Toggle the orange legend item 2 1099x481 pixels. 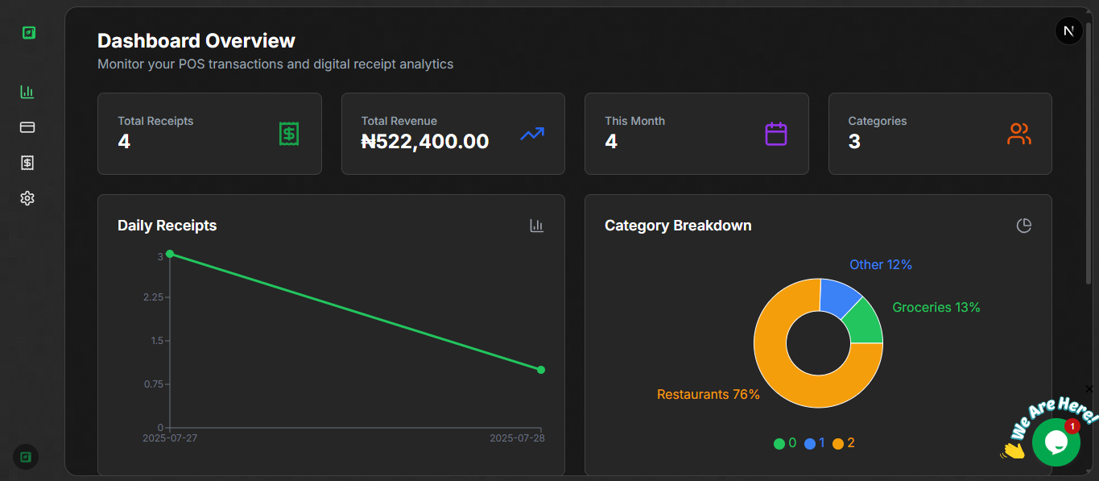pos(844,443)
